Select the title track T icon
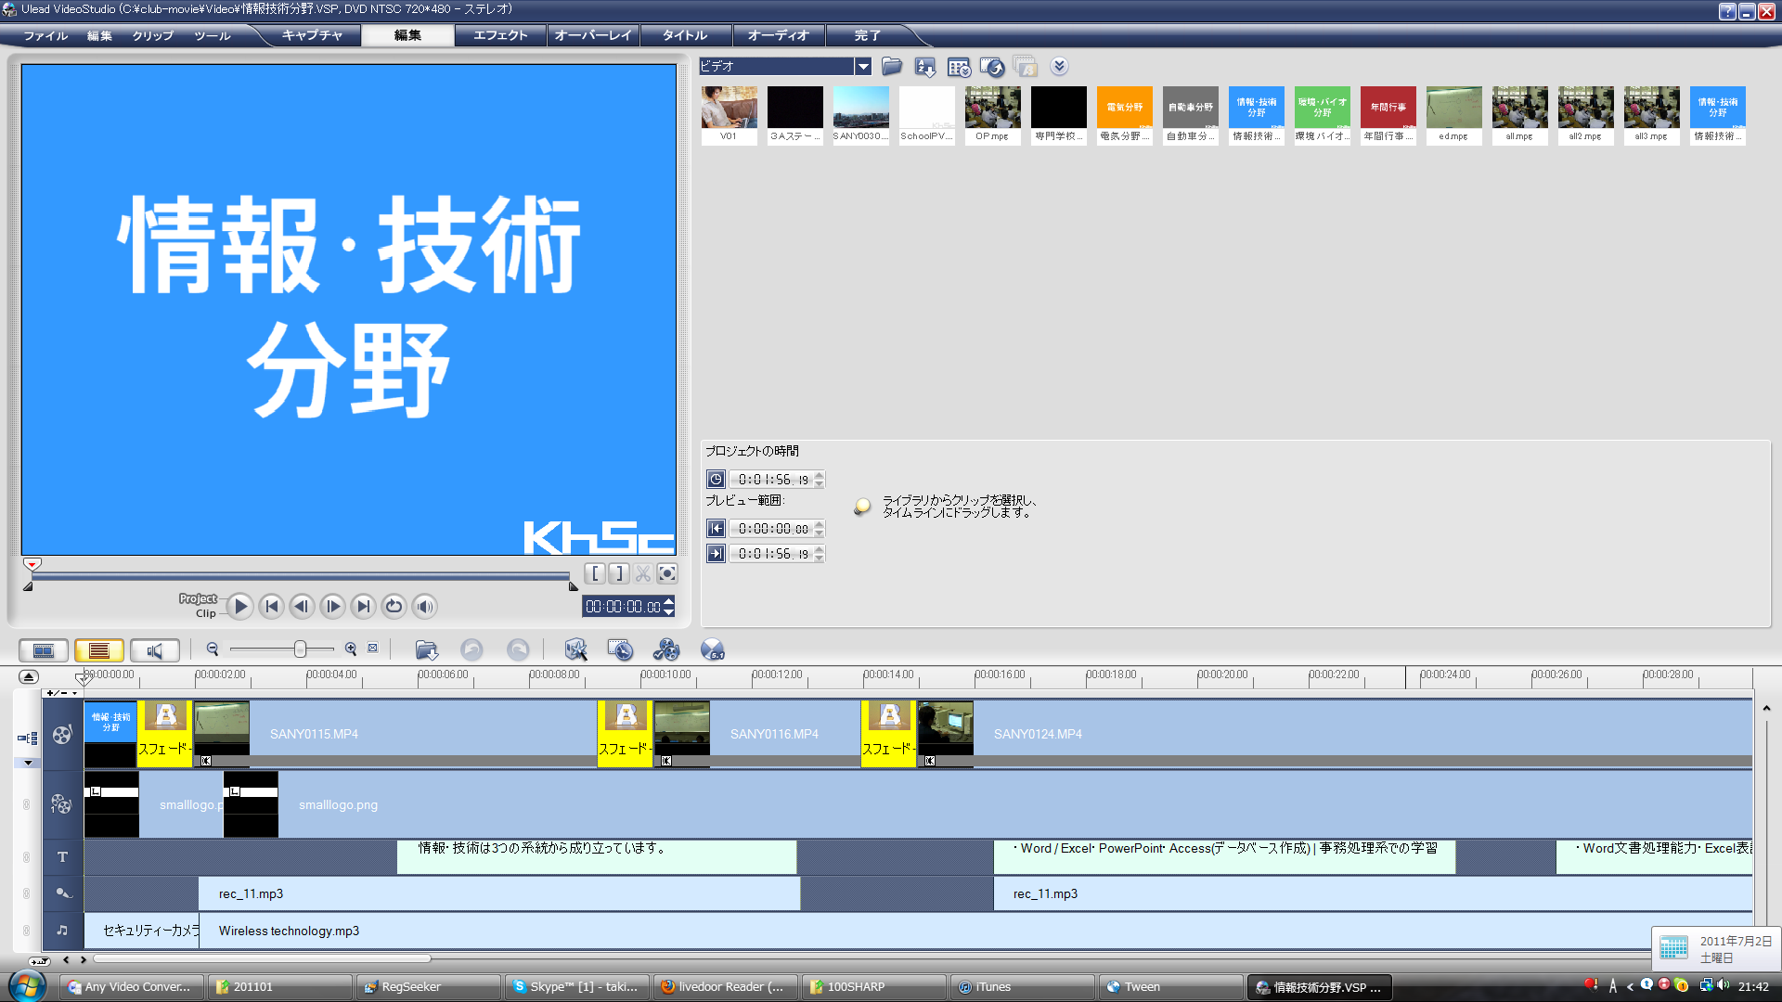The width and height of the screenshot is (1782, 1002). [62, 856]
